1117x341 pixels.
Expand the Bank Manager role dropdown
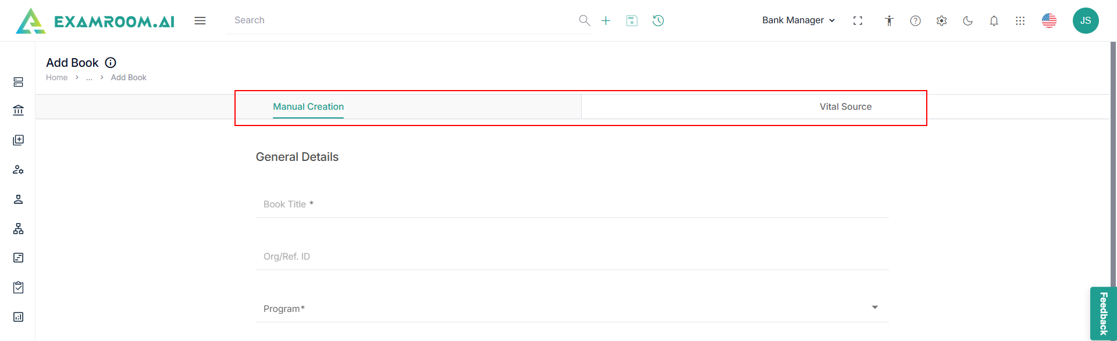[798, 20]
